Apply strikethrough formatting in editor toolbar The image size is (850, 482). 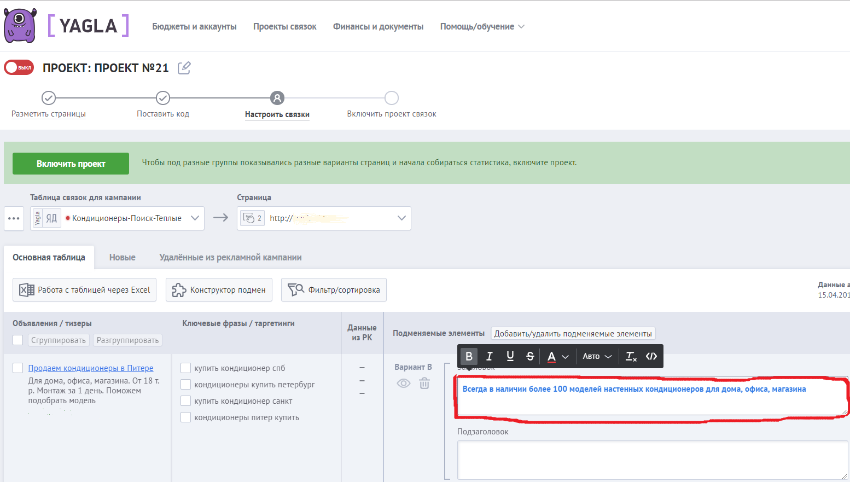pos(530,356)
